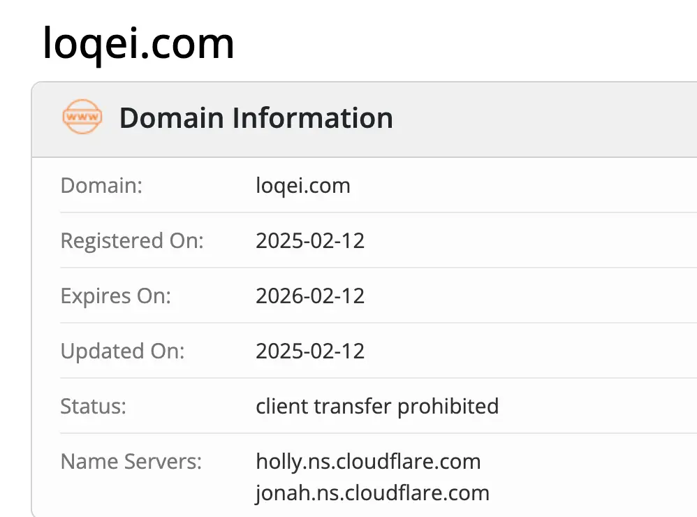Select the loqei.com value in the Domain row
The image size is (697, 517).
(x=303, y=186)
